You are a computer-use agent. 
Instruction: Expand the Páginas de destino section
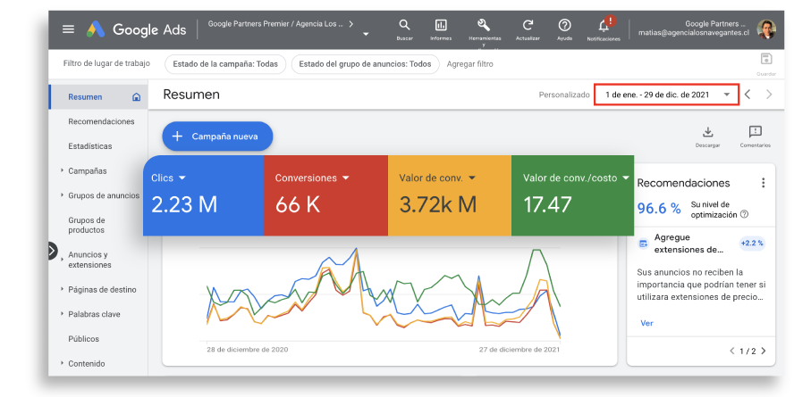[63, 289]
